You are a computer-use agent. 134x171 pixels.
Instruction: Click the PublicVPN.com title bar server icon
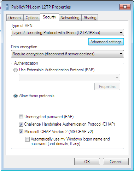pos(7,7)
